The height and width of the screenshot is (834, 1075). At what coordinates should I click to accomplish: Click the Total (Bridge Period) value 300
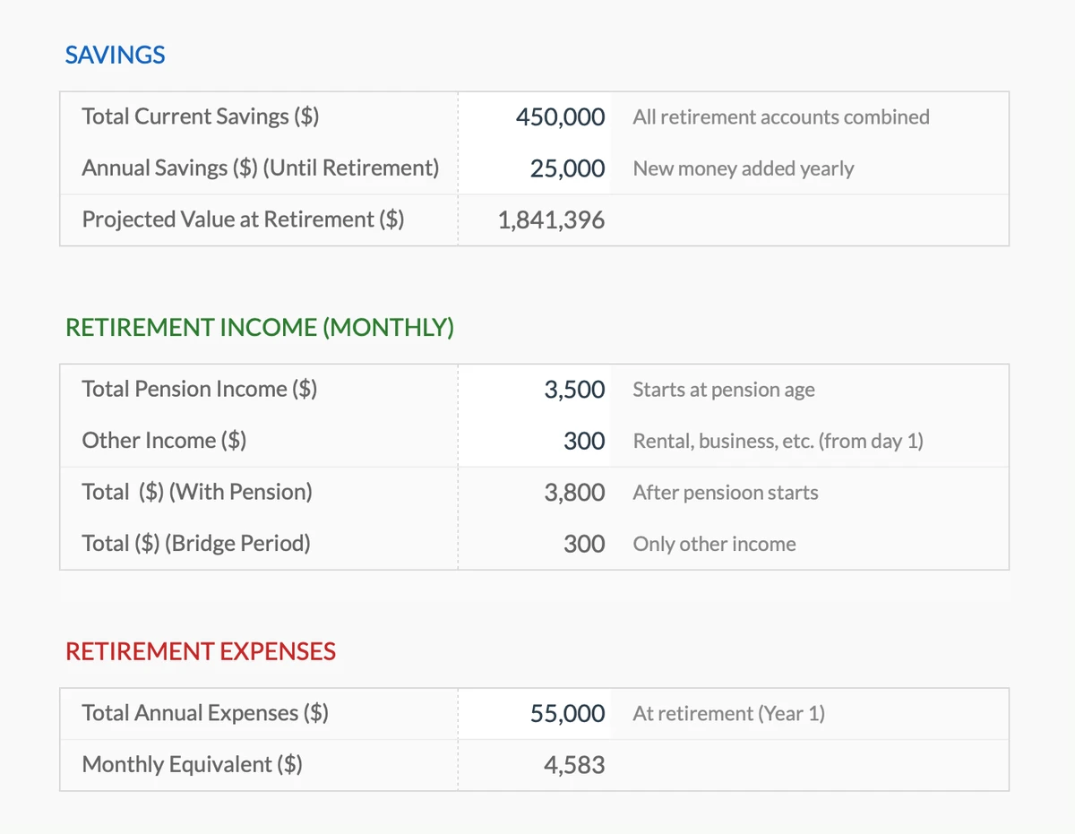coord(588,544)
